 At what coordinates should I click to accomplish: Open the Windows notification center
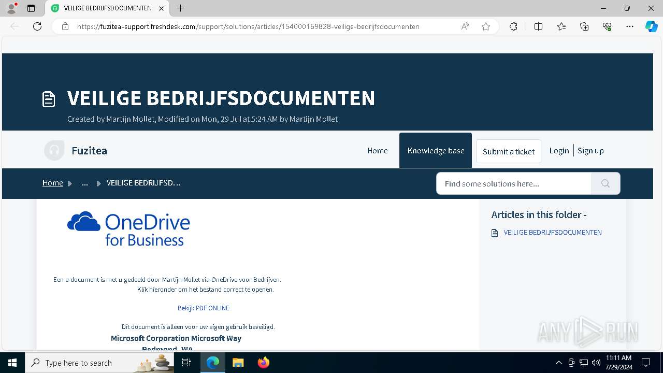[646, 363]
